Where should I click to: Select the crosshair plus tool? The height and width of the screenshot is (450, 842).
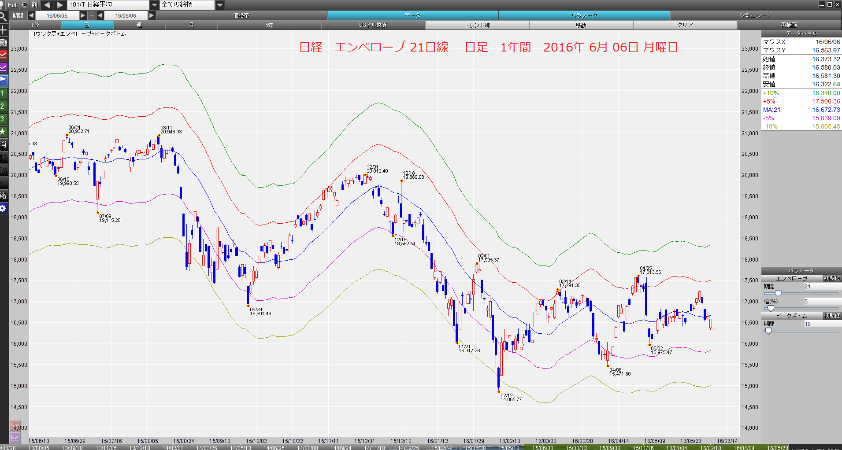tap(4, 30)
